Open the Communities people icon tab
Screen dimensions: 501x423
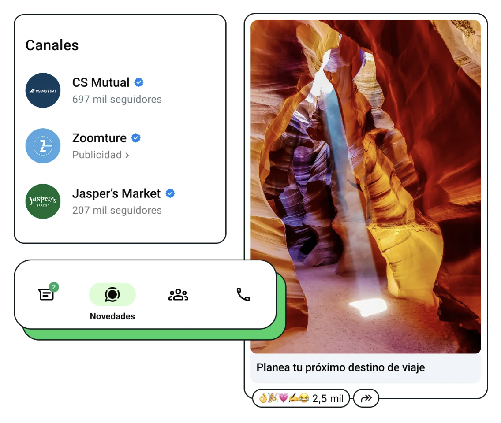click(x=178, y=295)
